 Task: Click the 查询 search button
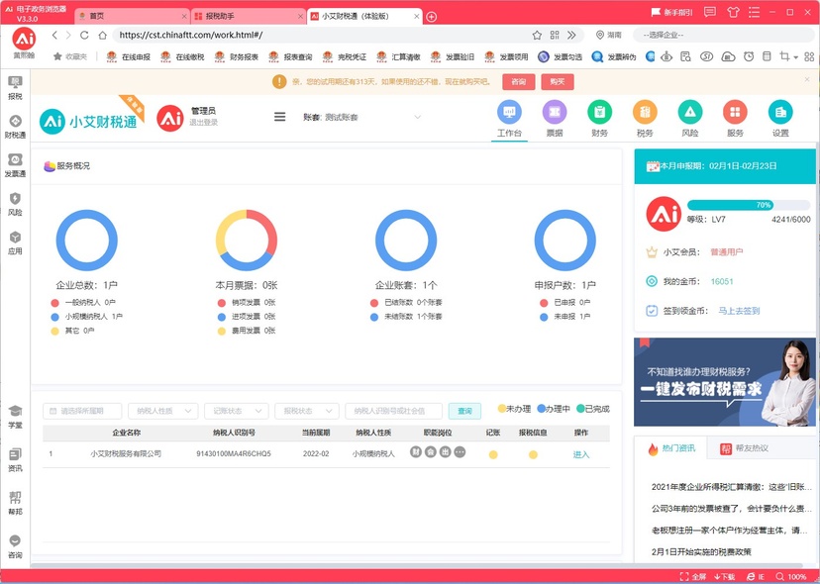coord(463,411)
